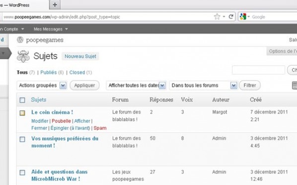The image size is (297, 185).
Task: Click the Nouveau Sujet button
Action: coord(80,56)
